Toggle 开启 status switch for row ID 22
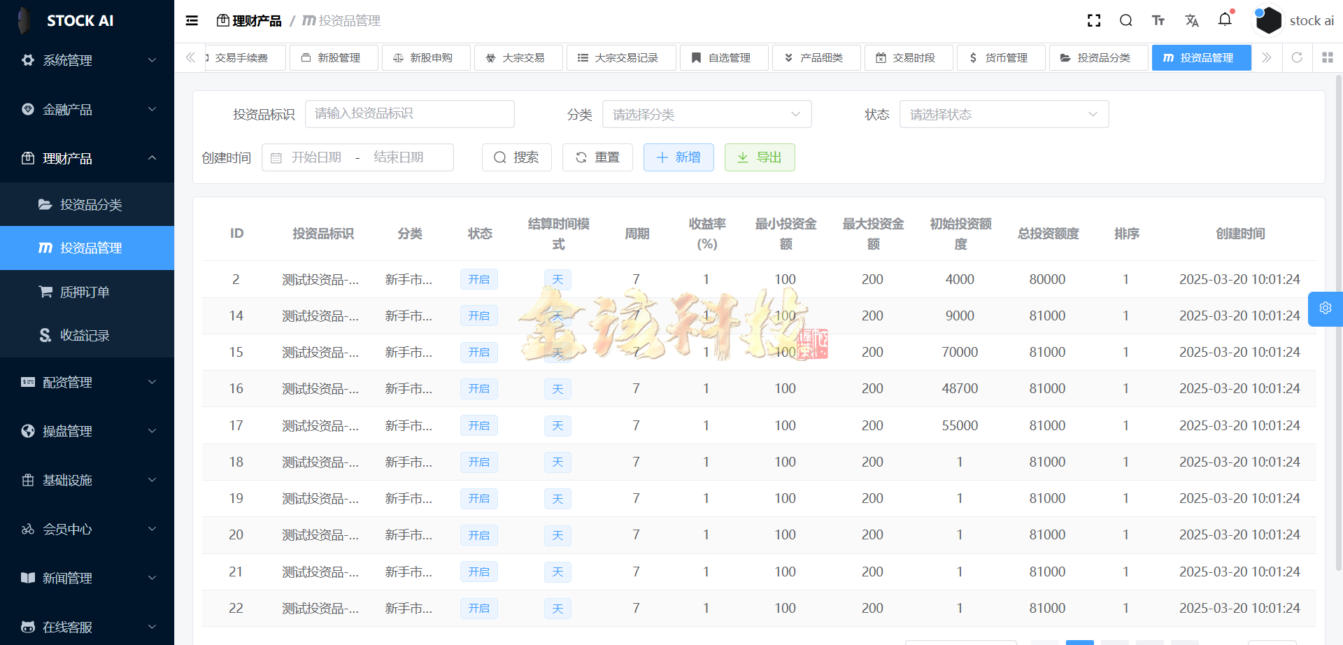The height and width of the screenshot is (645, 1343). tap(478, 608)
